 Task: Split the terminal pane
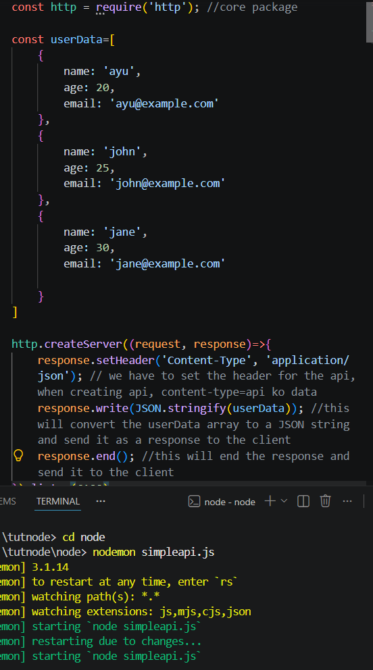(303, 500)
